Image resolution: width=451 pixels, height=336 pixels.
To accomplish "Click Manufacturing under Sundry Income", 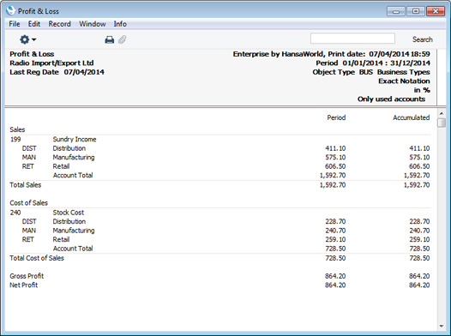I will point(74,157).
